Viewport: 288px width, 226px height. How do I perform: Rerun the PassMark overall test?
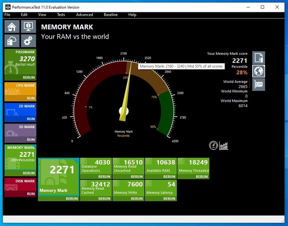tap(29, 77)
